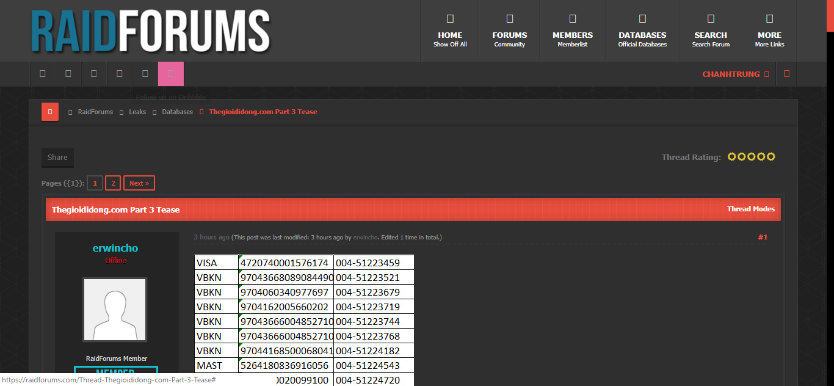Click the erwincho avatar image
This screenshot has width=834, height=386.
[115, 310]
